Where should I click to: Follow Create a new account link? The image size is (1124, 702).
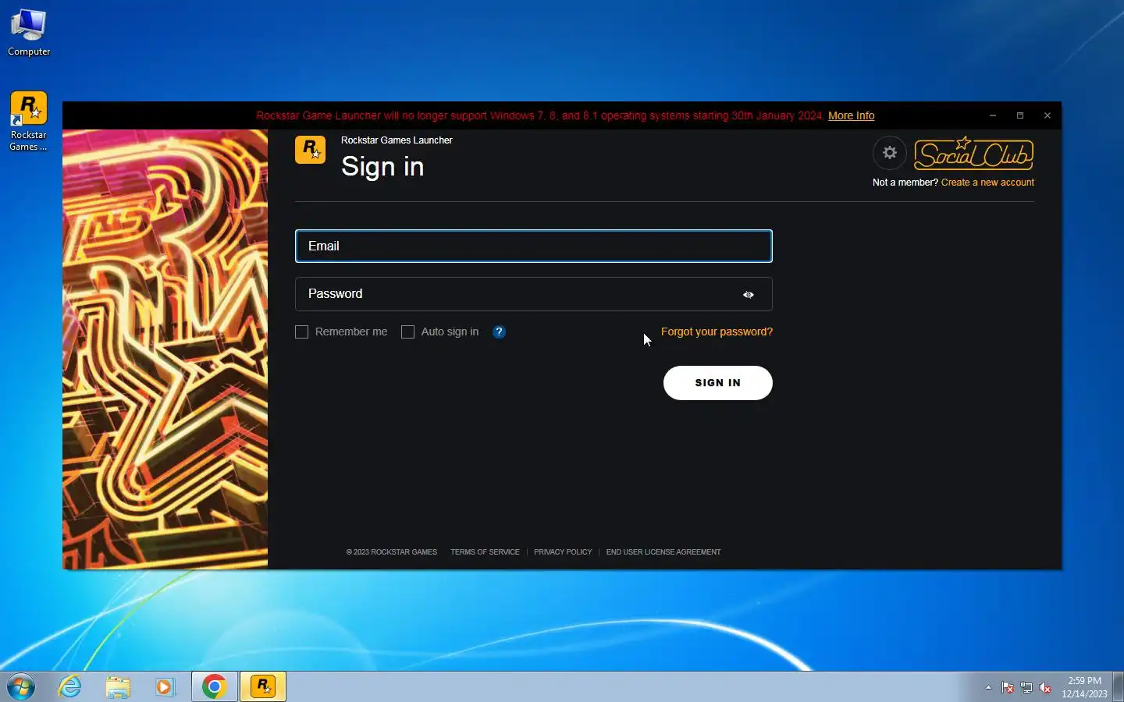point(987,183)
